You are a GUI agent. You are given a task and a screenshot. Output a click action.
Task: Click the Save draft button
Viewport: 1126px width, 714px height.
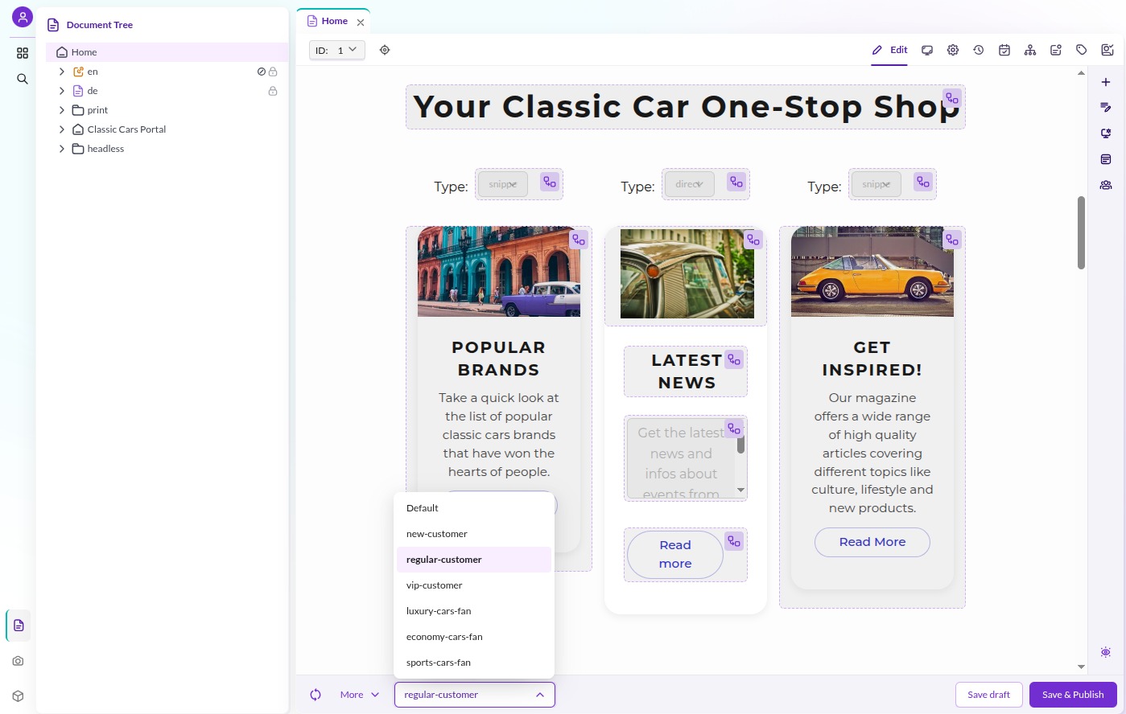(x=988, y=695)
